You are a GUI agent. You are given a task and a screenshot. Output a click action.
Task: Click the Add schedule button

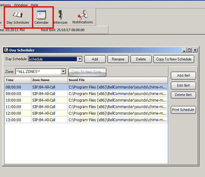tap(95, 59)
